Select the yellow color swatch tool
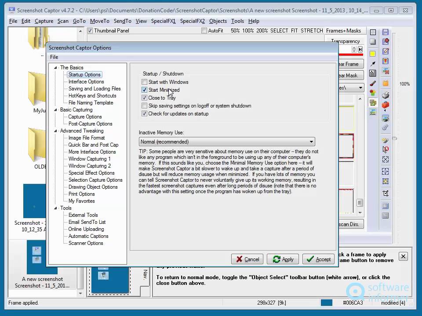Image resolution: width=422 pixels, height=316 pixels. 373,54
